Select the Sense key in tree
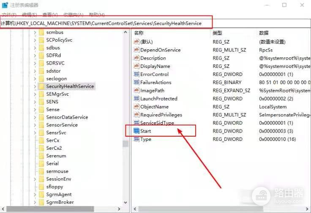This screenshot has height=213, width=311. (x=53, y=110)
